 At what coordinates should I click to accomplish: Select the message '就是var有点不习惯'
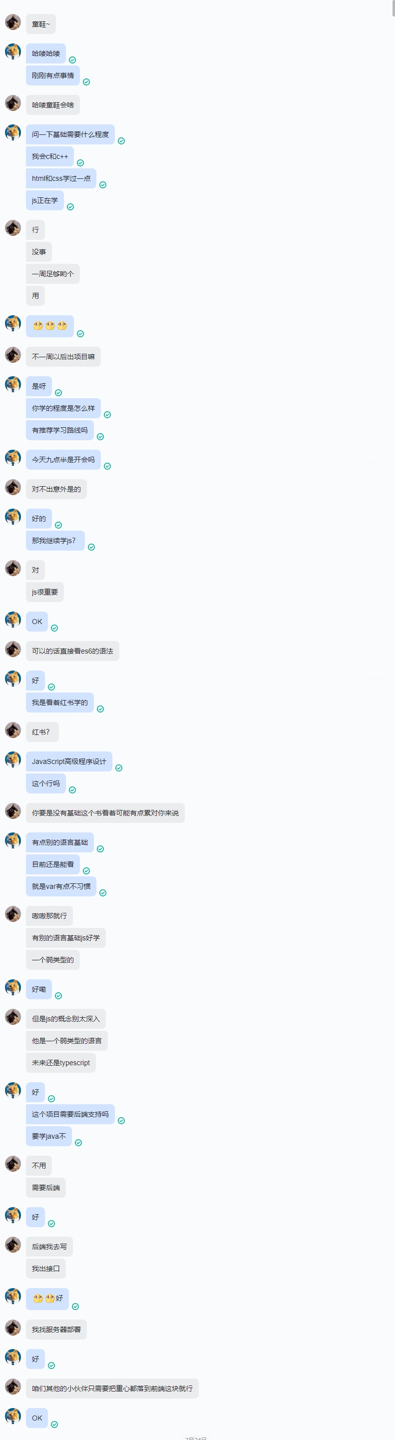pos(61,886)
